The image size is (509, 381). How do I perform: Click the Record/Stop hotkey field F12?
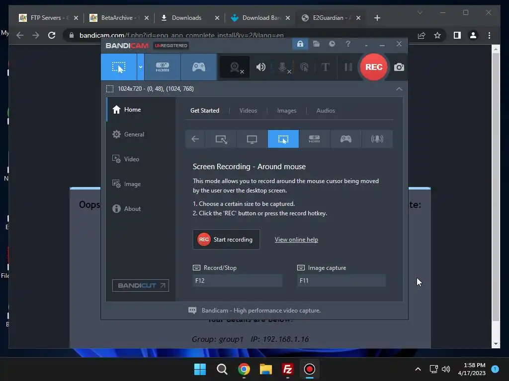(237, 281)
